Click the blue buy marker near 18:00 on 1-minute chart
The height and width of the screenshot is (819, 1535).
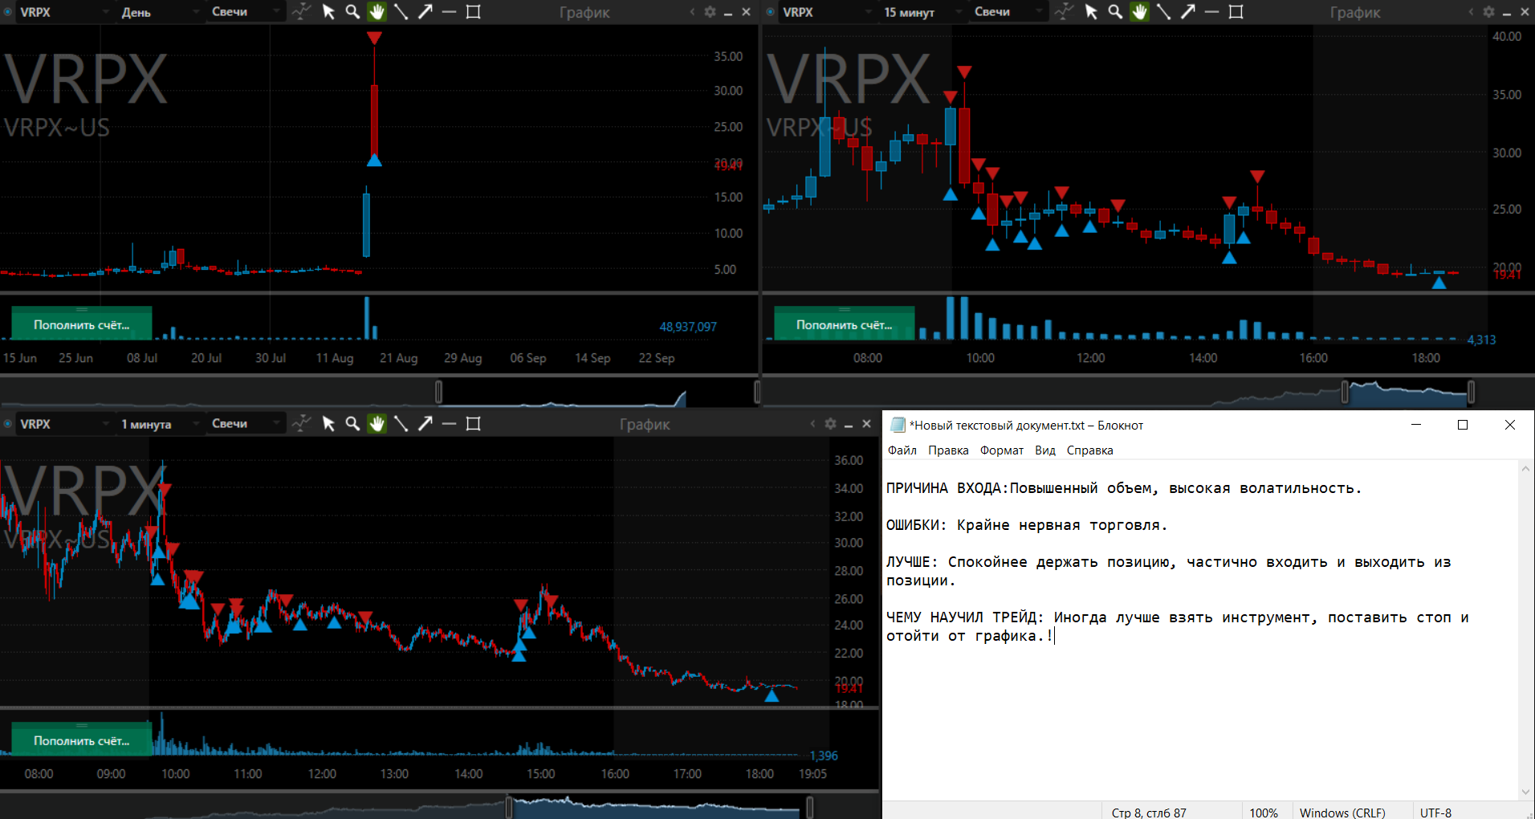coord(772,696)
